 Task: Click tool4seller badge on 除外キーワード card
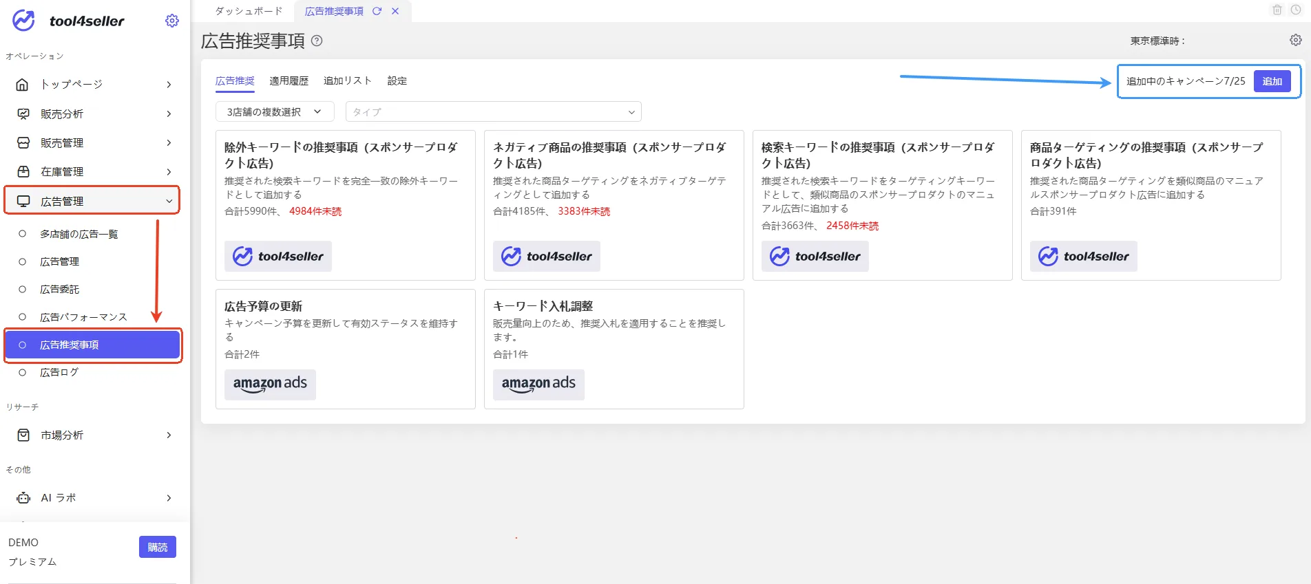(278, 256)
